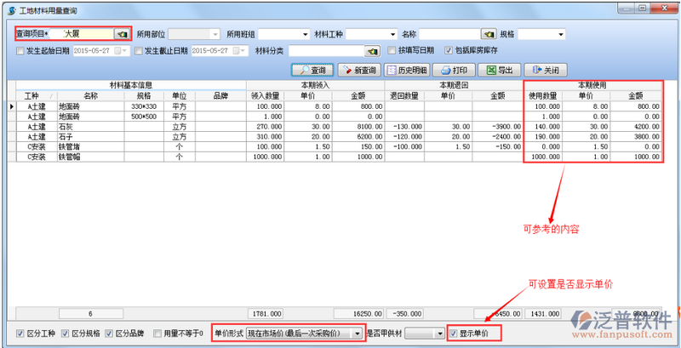Toggle the 区分工种 checkbox
The image size is (681, 348).
click(x=20, y=333)
